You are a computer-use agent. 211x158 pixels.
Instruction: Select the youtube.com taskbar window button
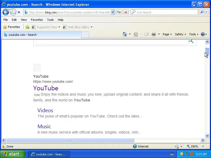[49, 154]
